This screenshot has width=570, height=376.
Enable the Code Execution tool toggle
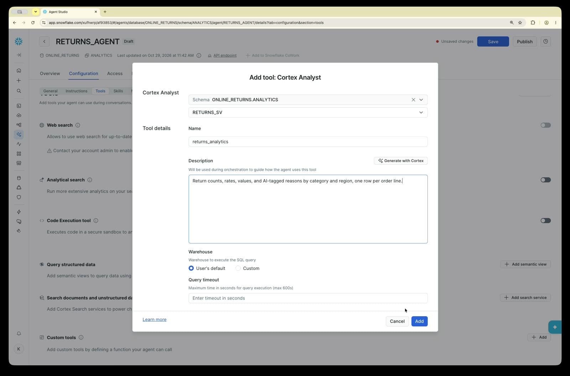click(x=545, y=221)
